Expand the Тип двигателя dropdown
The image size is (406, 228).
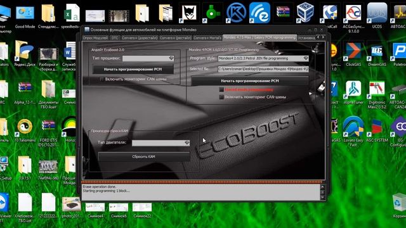click(187, 142)
